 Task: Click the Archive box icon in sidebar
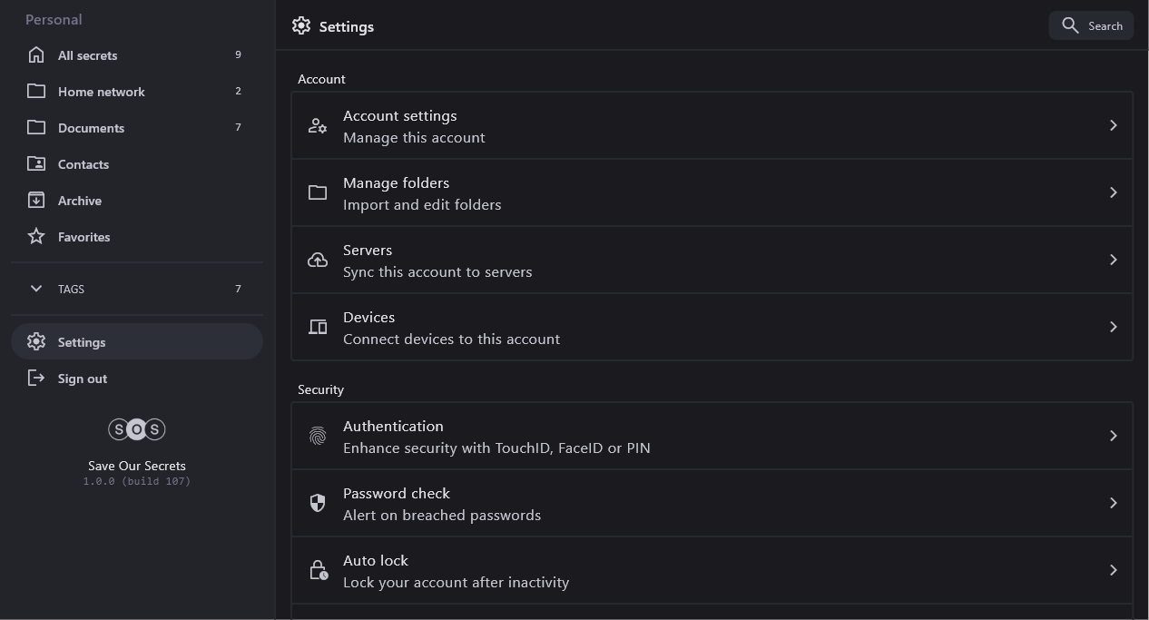(36, 201)
